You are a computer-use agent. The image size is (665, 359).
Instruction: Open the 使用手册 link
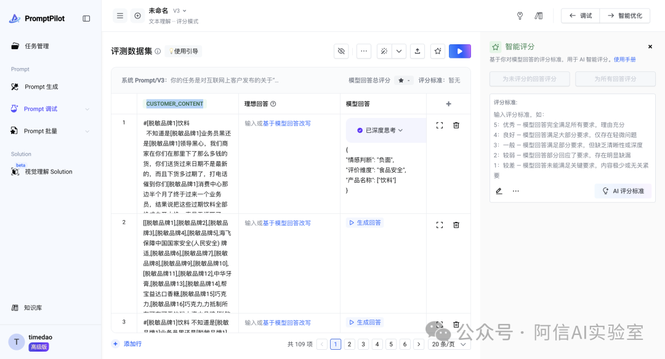click(625, 60)
